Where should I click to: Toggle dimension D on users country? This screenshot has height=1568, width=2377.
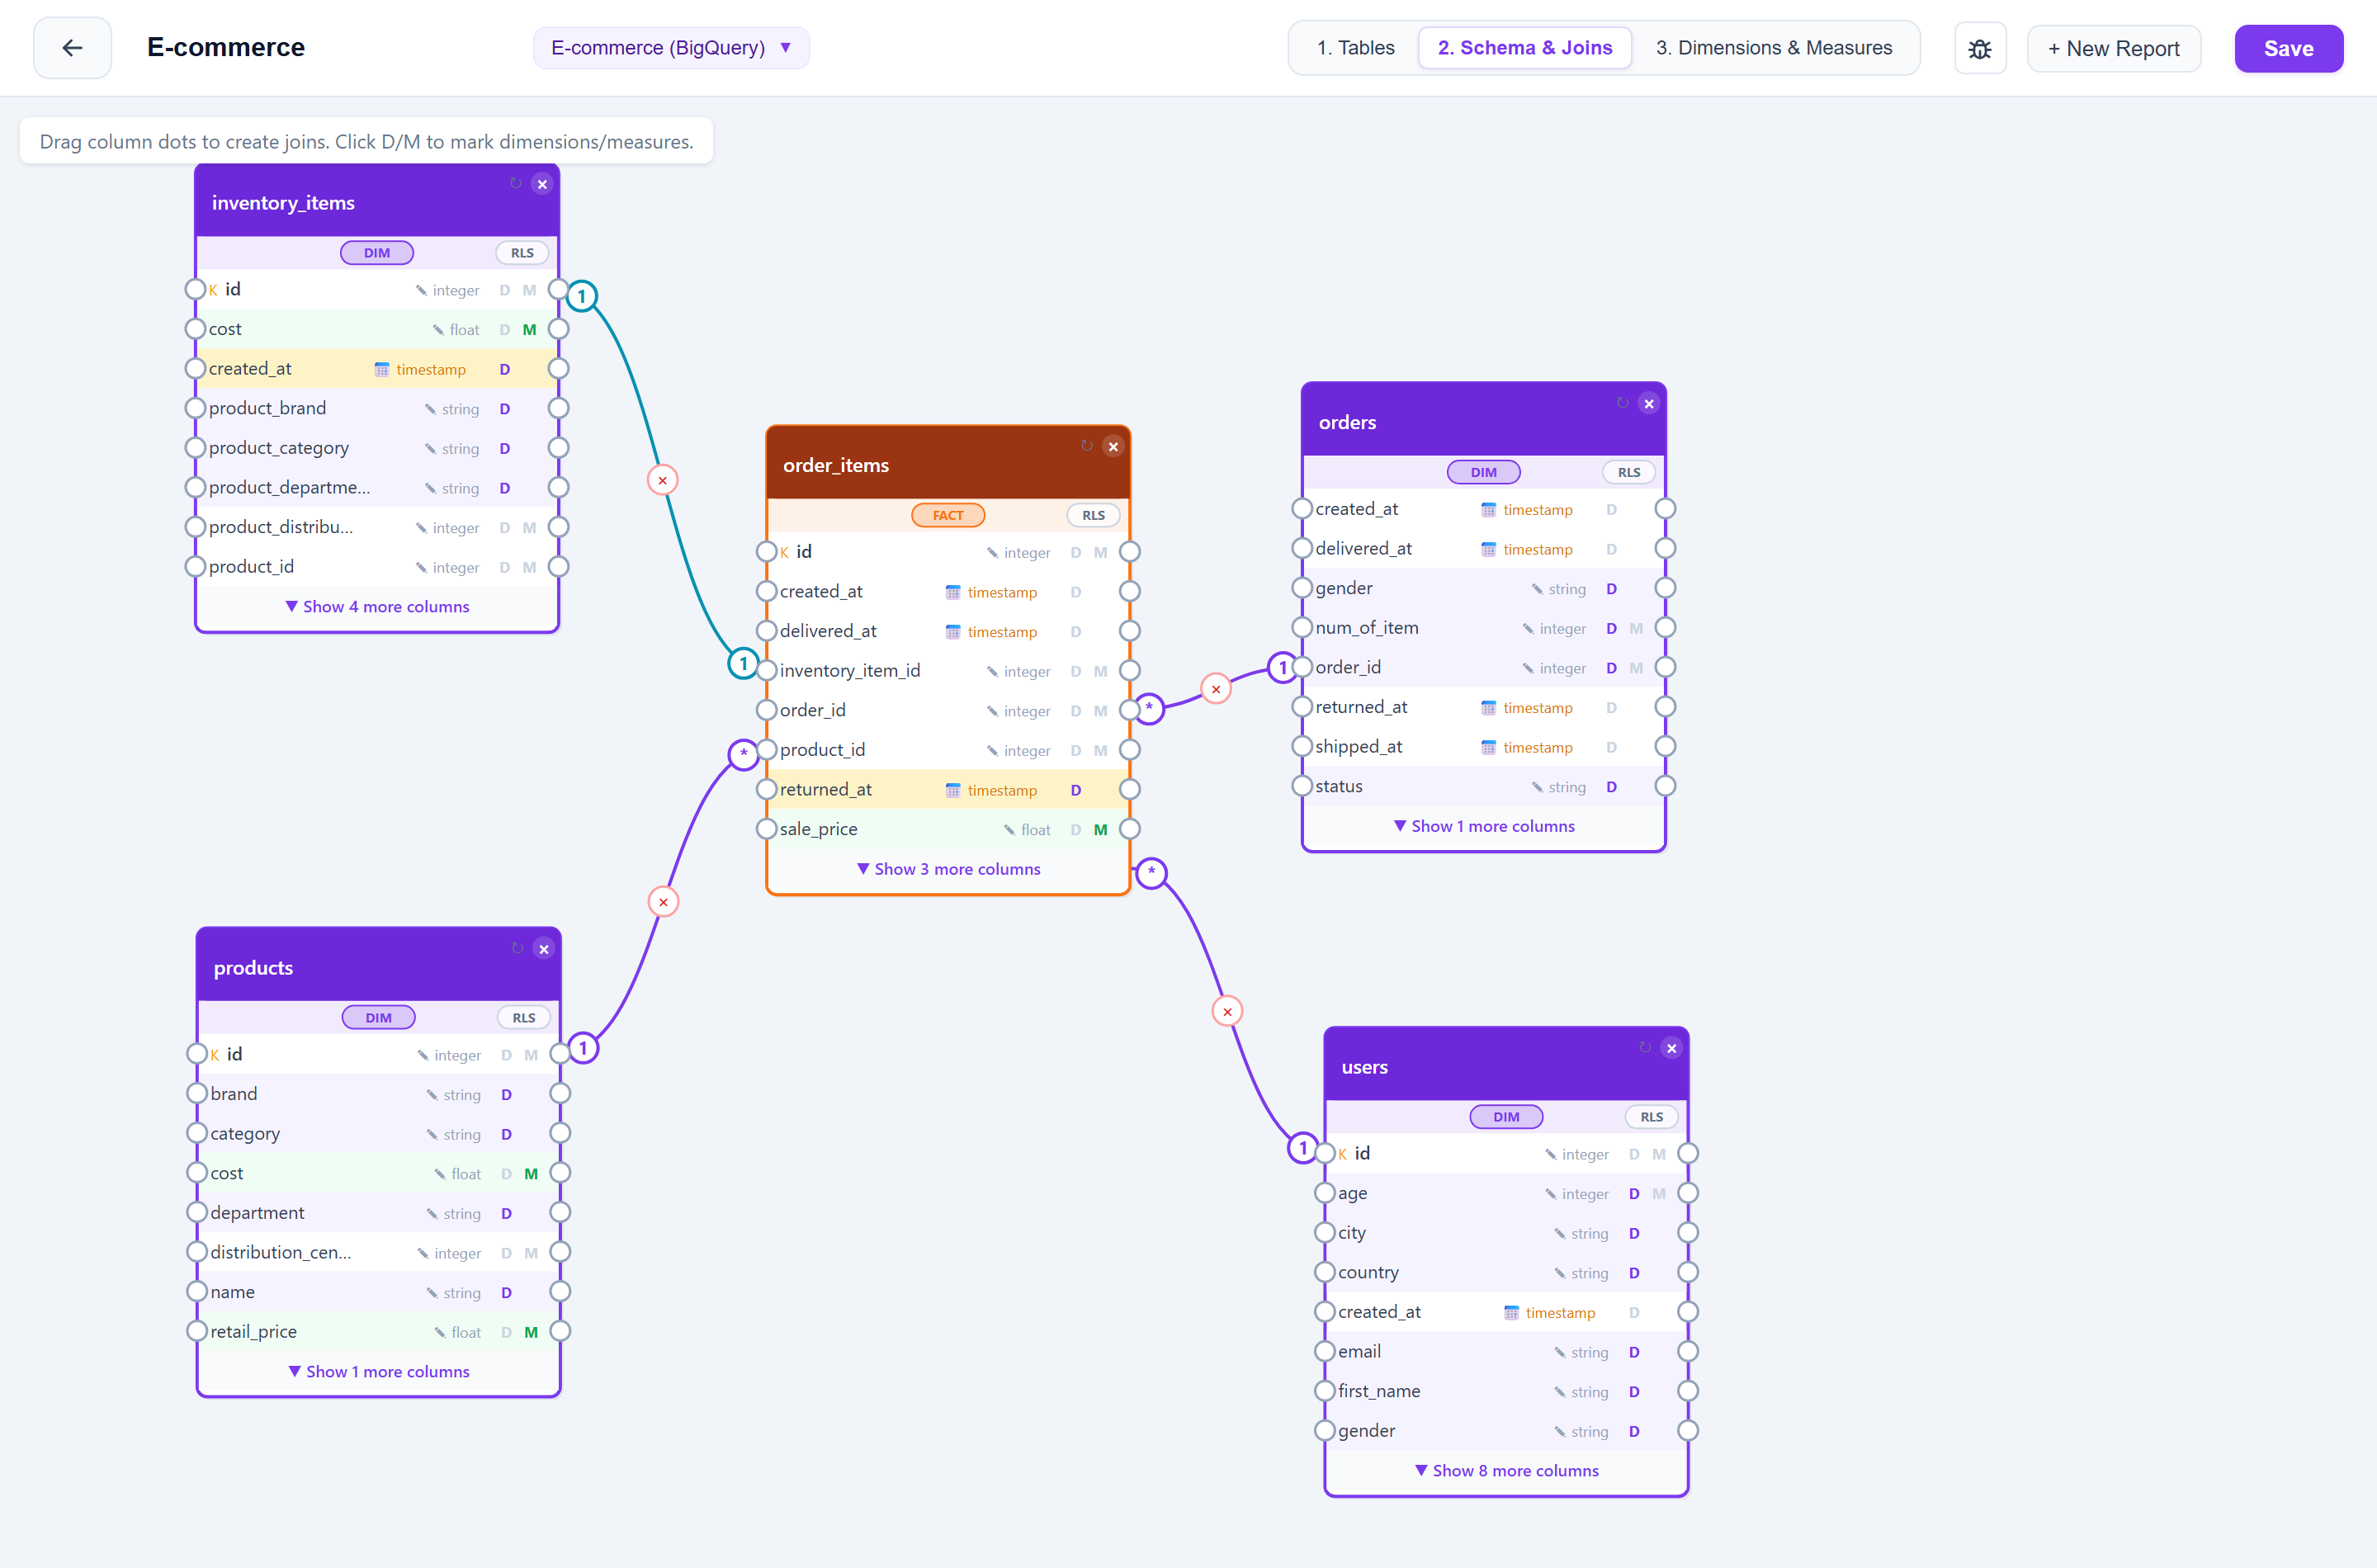tap(1634, 1273)
